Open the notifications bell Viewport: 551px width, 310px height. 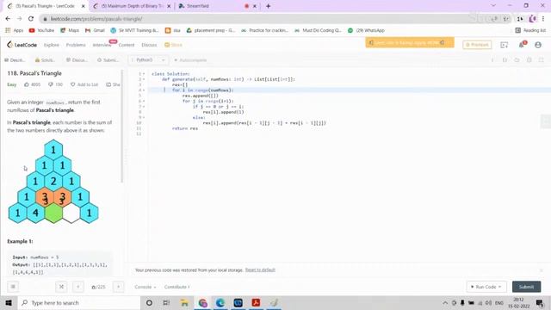pos(522,45)
